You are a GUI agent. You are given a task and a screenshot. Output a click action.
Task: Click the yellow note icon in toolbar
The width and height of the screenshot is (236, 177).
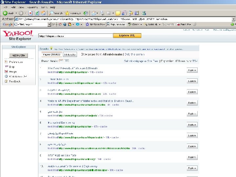click(118, 13)
